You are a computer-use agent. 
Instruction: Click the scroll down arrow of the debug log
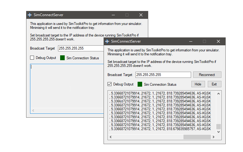point(218,132)
